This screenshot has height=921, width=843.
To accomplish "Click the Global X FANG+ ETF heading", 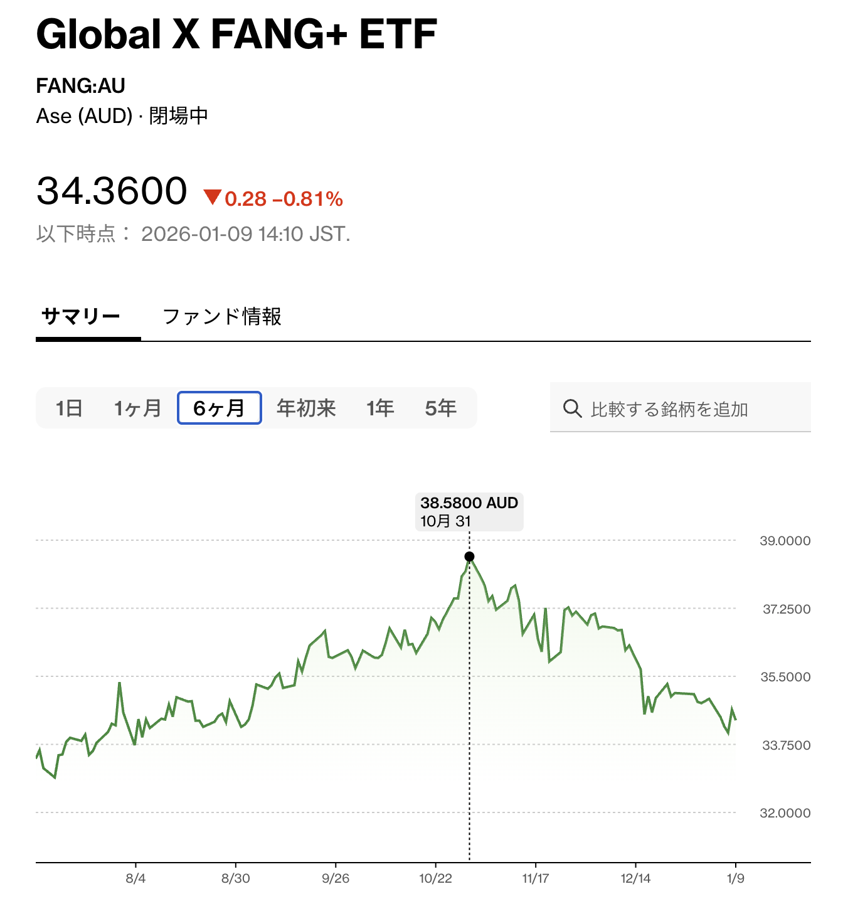I will pos(236,34).
